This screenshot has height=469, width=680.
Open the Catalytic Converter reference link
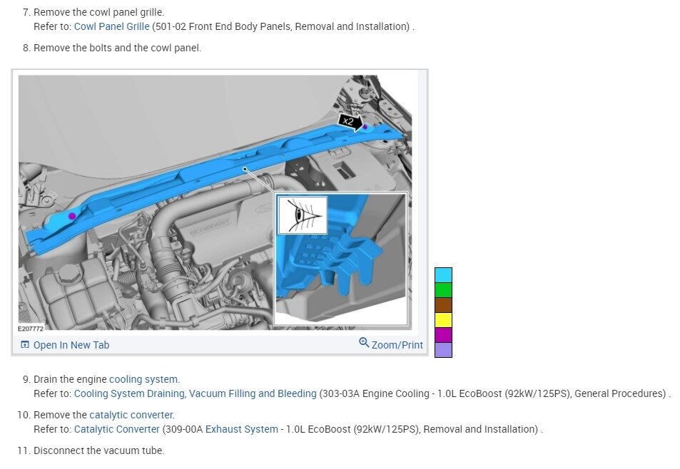(x=116, y=429)
